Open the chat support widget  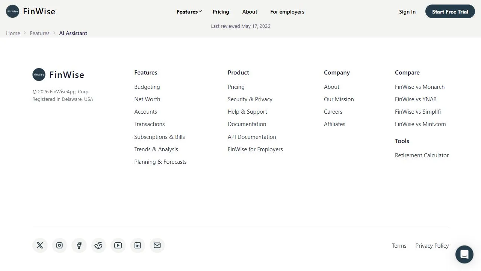tap(464, 254)
